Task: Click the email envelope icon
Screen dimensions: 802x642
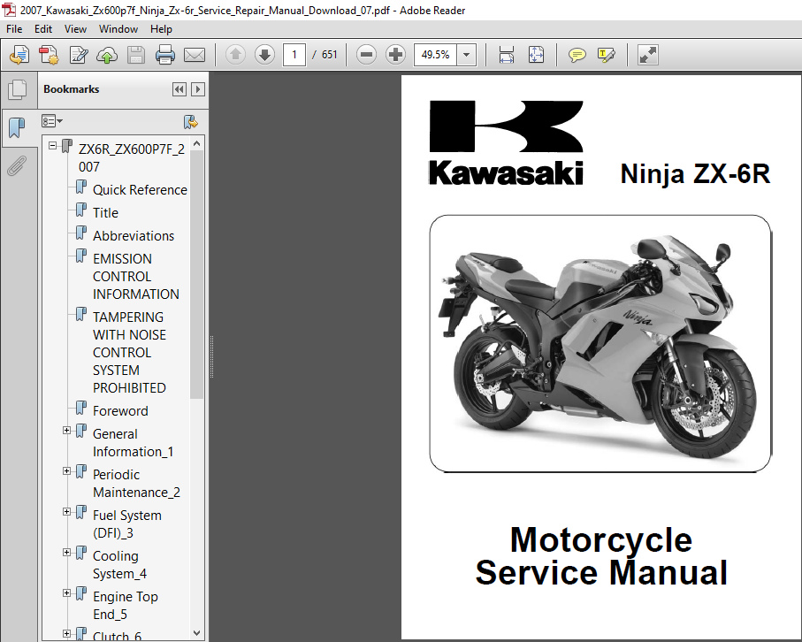Action: 195,55
